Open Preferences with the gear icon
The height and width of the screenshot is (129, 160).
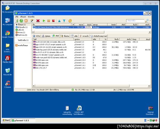70,21
